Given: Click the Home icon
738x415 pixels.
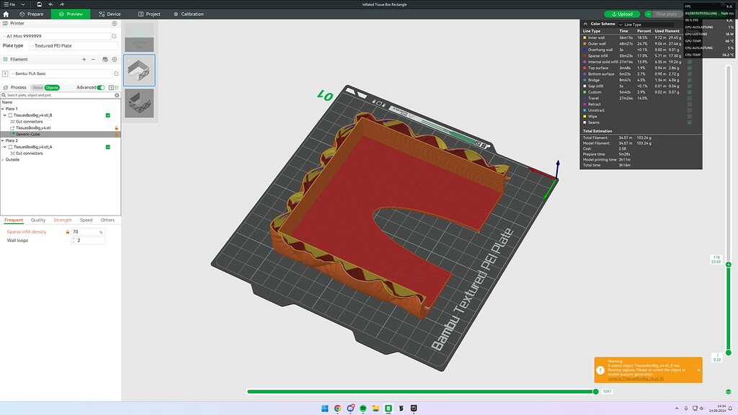Looking at the screenshot, I should click(6, 14).
